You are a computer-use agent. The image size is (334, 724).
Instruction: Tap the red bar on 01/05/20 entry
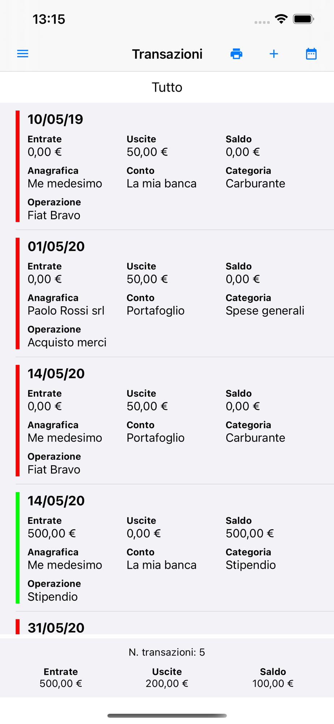(18, 293)
